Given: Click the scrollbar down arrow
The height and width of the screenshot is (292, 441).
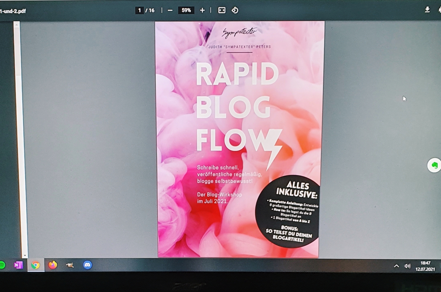Looking at the screenshot, I should pos(25,255).
